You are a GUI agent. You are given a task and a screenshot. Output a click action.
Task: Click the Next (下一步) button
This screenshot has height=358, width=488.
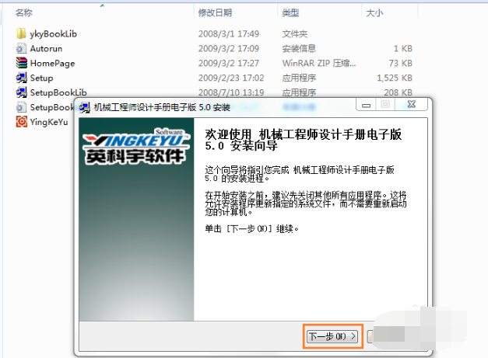[332, 336]
